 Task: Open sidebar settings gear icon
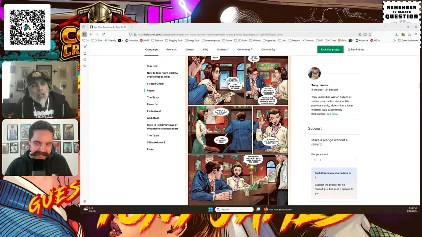point(85,201)
